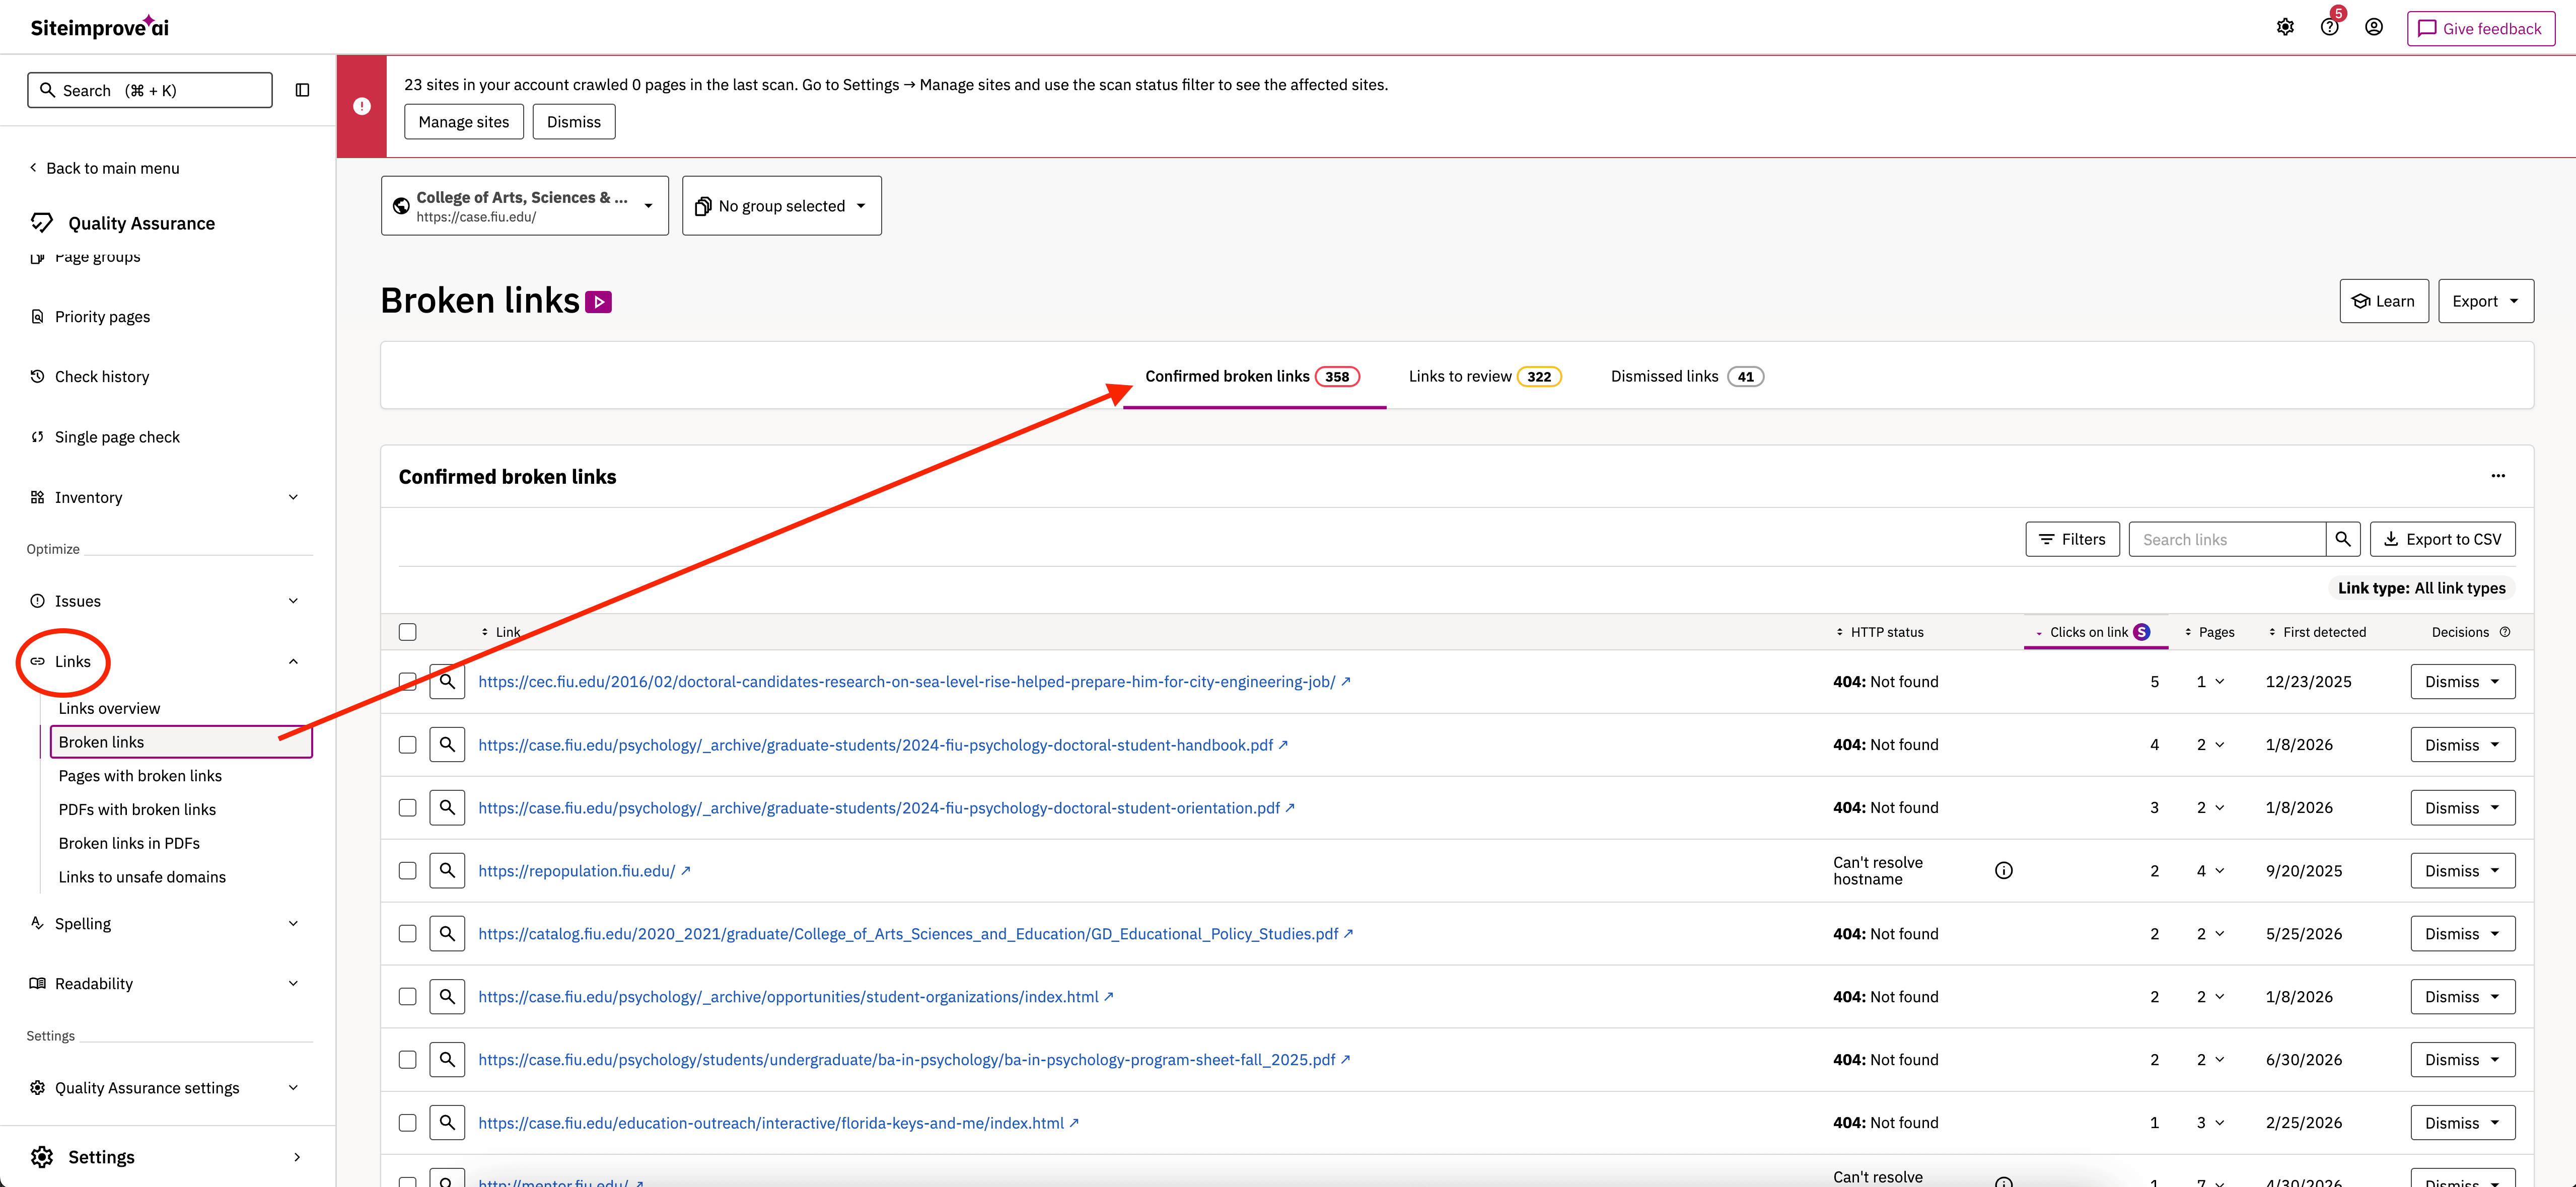Focus the Search links input field
The height and width of the screenshot is (1187, 2576).
(x=2227, y=539)
